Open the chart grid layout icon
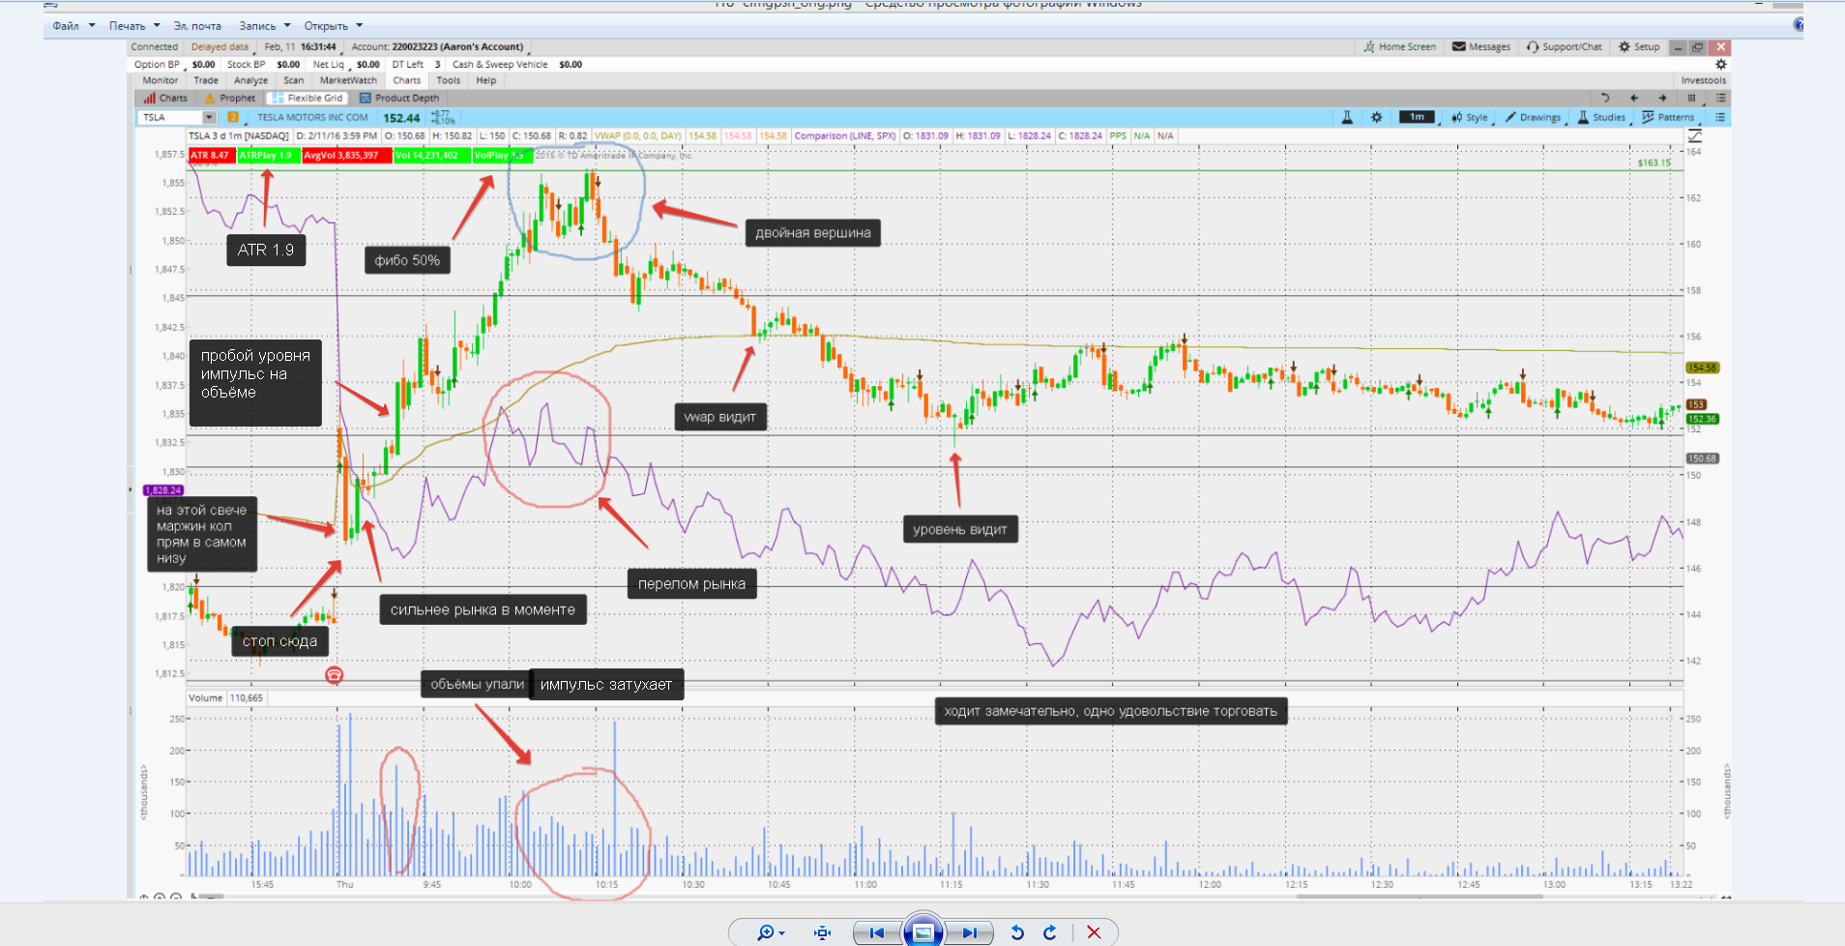Screen dimensions: 1845x946 click(1691, 98)
